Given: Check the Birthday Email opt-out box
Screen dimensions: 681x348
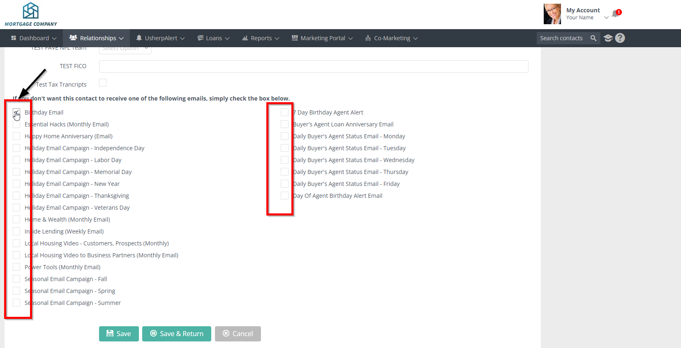Looking at the screenshot, I should [x=16, y=112].
